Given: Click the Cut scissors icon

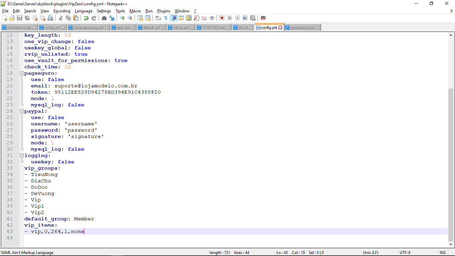Looking at the screenshot, I should (x=61, y=18).
